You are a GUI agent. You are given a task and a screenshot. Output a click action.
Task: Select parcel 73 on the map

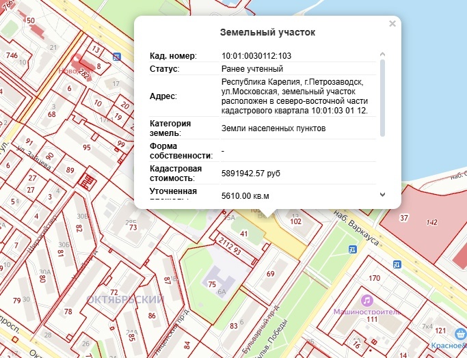(x=133, y=228)
